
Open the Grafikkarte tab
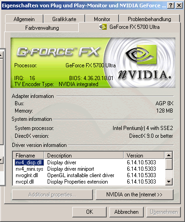pos(64,19)
